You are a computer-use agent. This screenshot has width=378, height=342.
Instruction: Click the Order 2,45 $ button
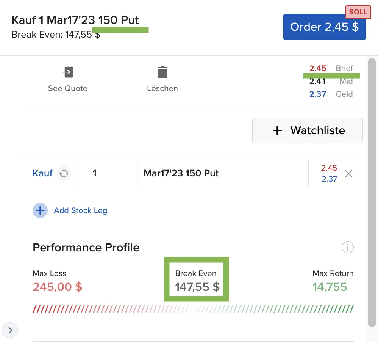tap(324, 27)
